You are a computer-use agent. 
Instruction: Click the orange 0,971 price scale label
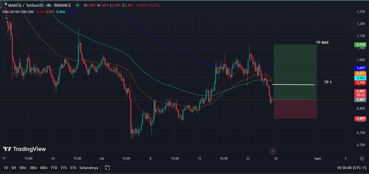tap(360, 73)
